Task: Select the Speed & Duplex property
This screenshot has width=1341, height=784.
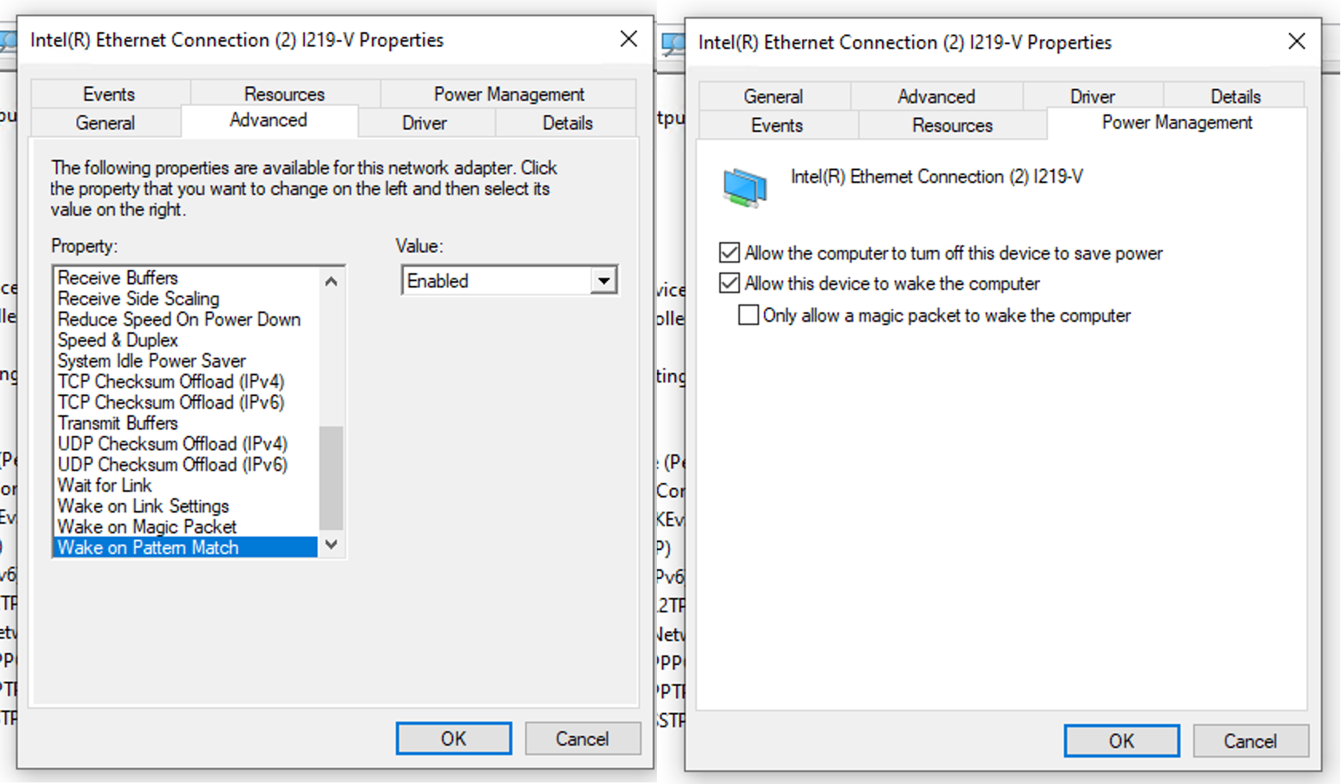Action: 117,340
